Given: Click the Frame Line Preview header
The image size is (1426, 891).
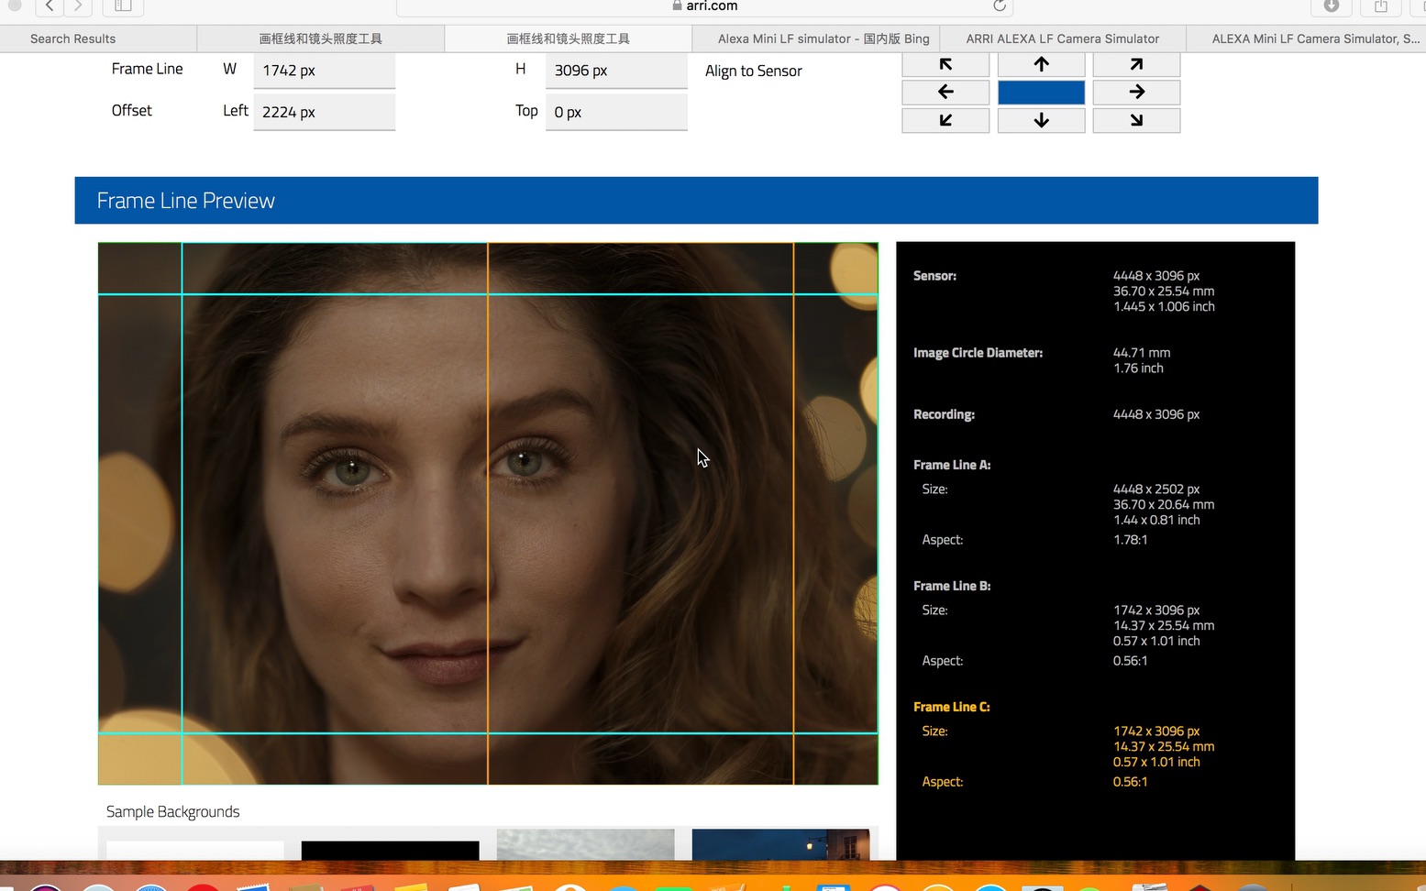Looking at the screenshot, I should tap(696, 201).
